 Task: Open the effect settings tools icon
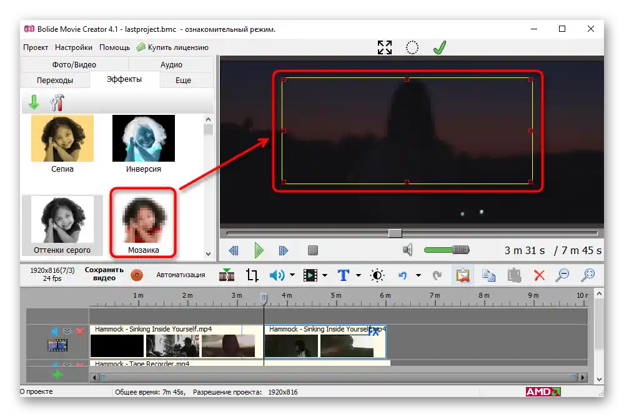point(57,102)
